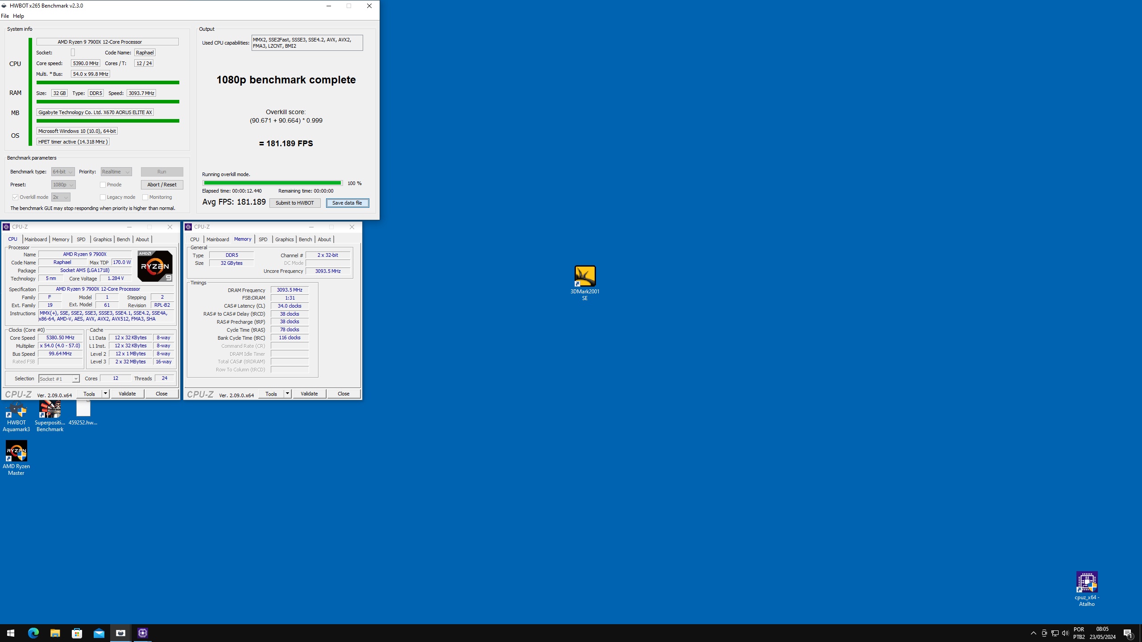Open the network tray icon
The image size is (1142, 642).
pyautogui.click(x=1055, y=633)
